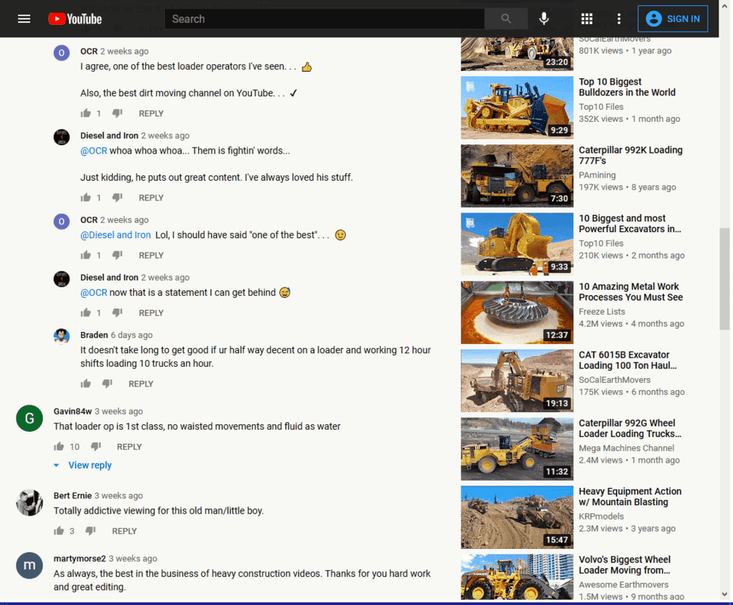The image size is (733, 605).
Task: Dislike Diesel and Iron's fightin' words comment
Action: point(117,197)
